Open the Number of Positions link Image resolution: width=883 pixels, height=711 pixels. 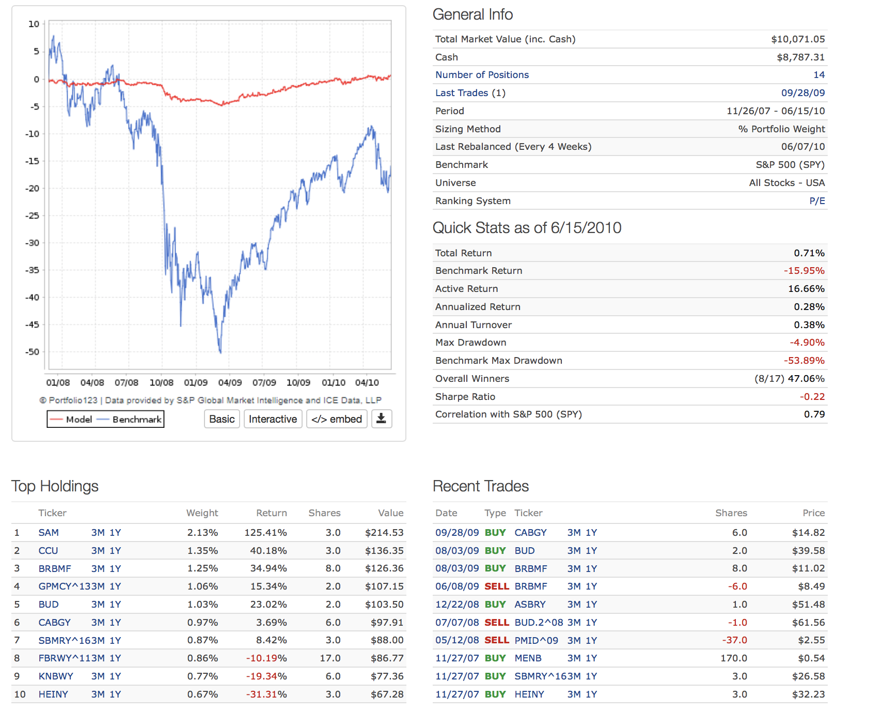(482, 75)
